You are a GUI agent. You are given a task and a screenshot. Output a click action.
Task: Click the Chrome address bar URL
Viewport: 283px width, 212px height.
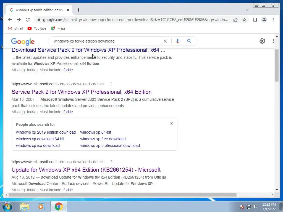pyautogui.click(x=135, y=20)
